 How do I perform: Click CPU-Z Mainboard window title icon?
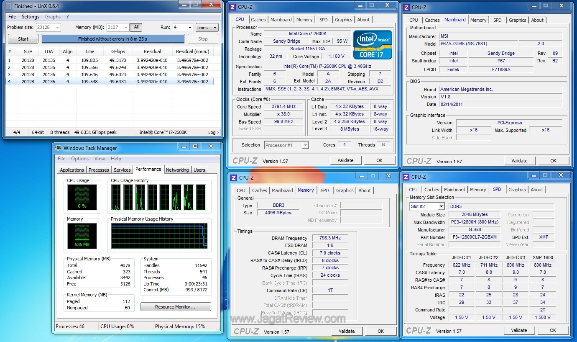(406, 7)
